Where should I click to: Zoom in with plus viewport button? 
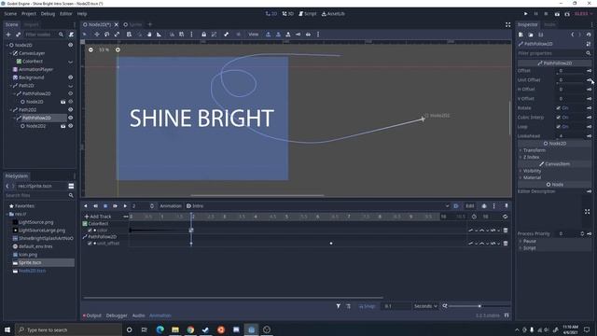click(118, 49)
